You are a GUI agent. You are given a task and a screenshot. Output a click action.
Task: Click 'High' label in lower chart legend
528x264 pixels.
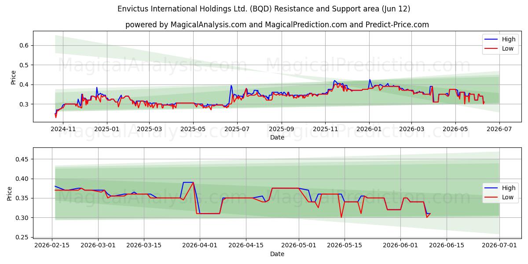coord(509,188)
